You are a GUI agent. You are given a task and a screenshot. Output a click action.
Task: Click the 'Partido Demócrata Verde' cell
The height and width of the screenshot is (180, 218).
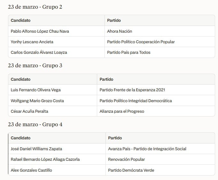pos(160,170)
